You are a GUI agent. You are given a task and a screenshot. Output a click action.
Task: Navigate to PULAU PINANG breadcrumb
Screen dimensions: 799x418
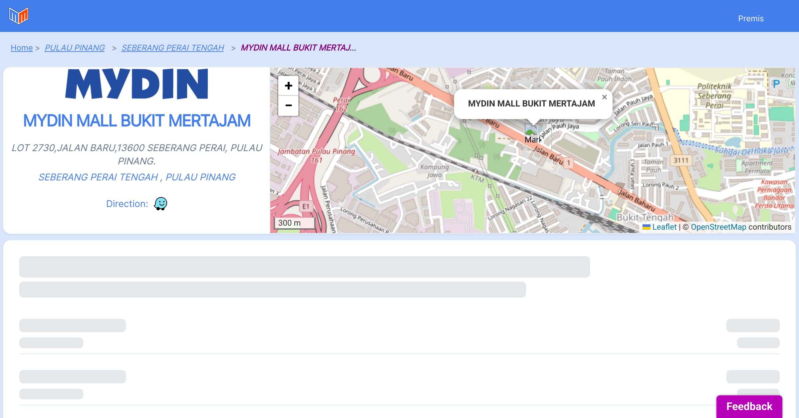[75, 48]
